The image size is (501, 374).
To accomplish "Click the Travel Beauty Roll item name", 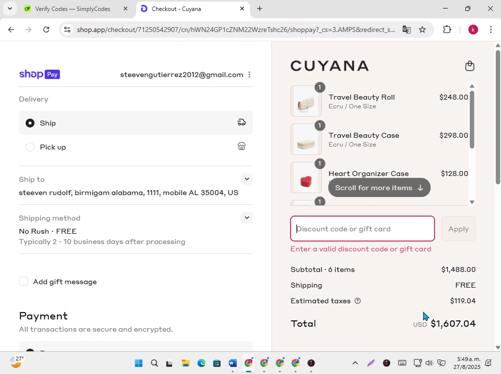I will 361,97.
